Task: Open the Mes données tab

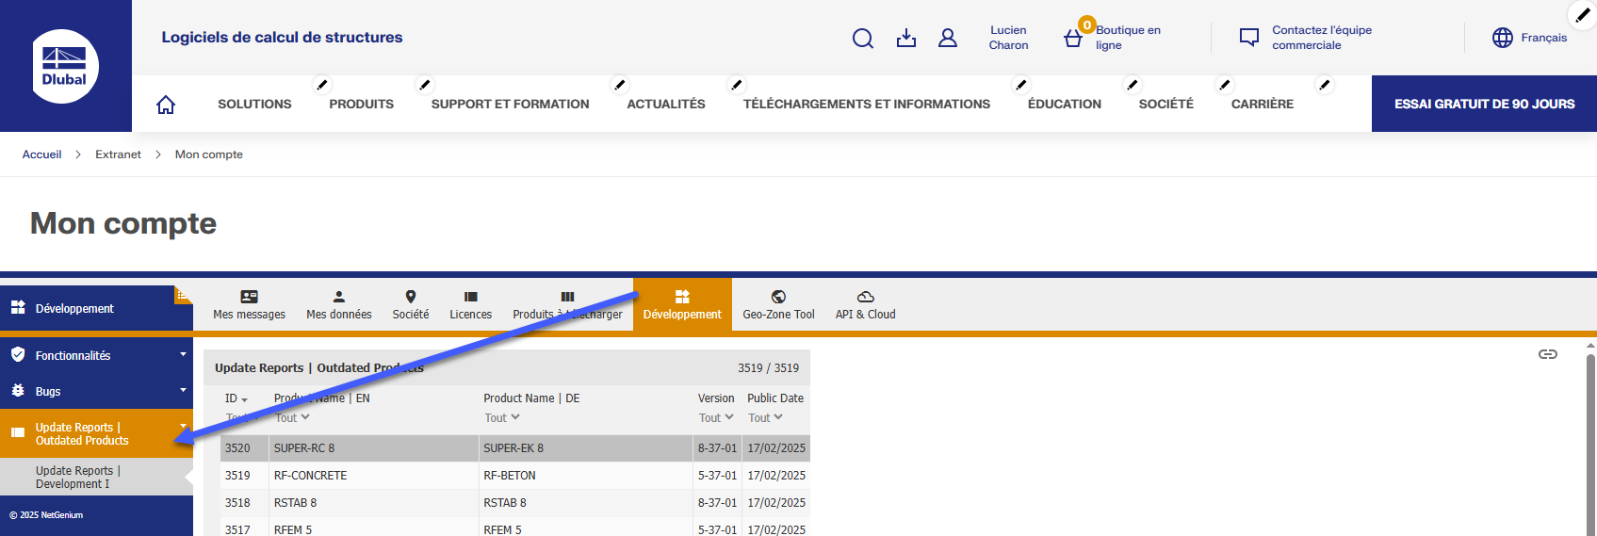Action: (339, 305)
